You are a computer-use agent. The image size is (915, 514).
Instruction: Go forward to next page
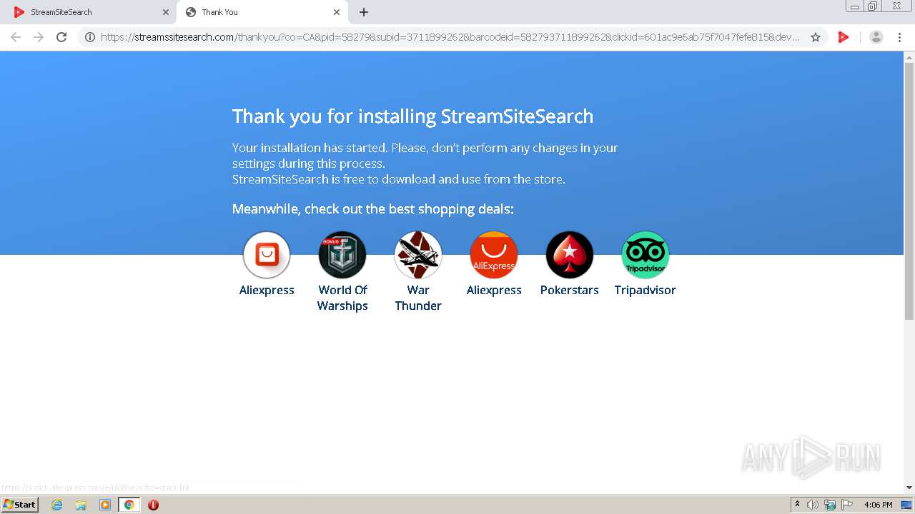coord(39,37)
